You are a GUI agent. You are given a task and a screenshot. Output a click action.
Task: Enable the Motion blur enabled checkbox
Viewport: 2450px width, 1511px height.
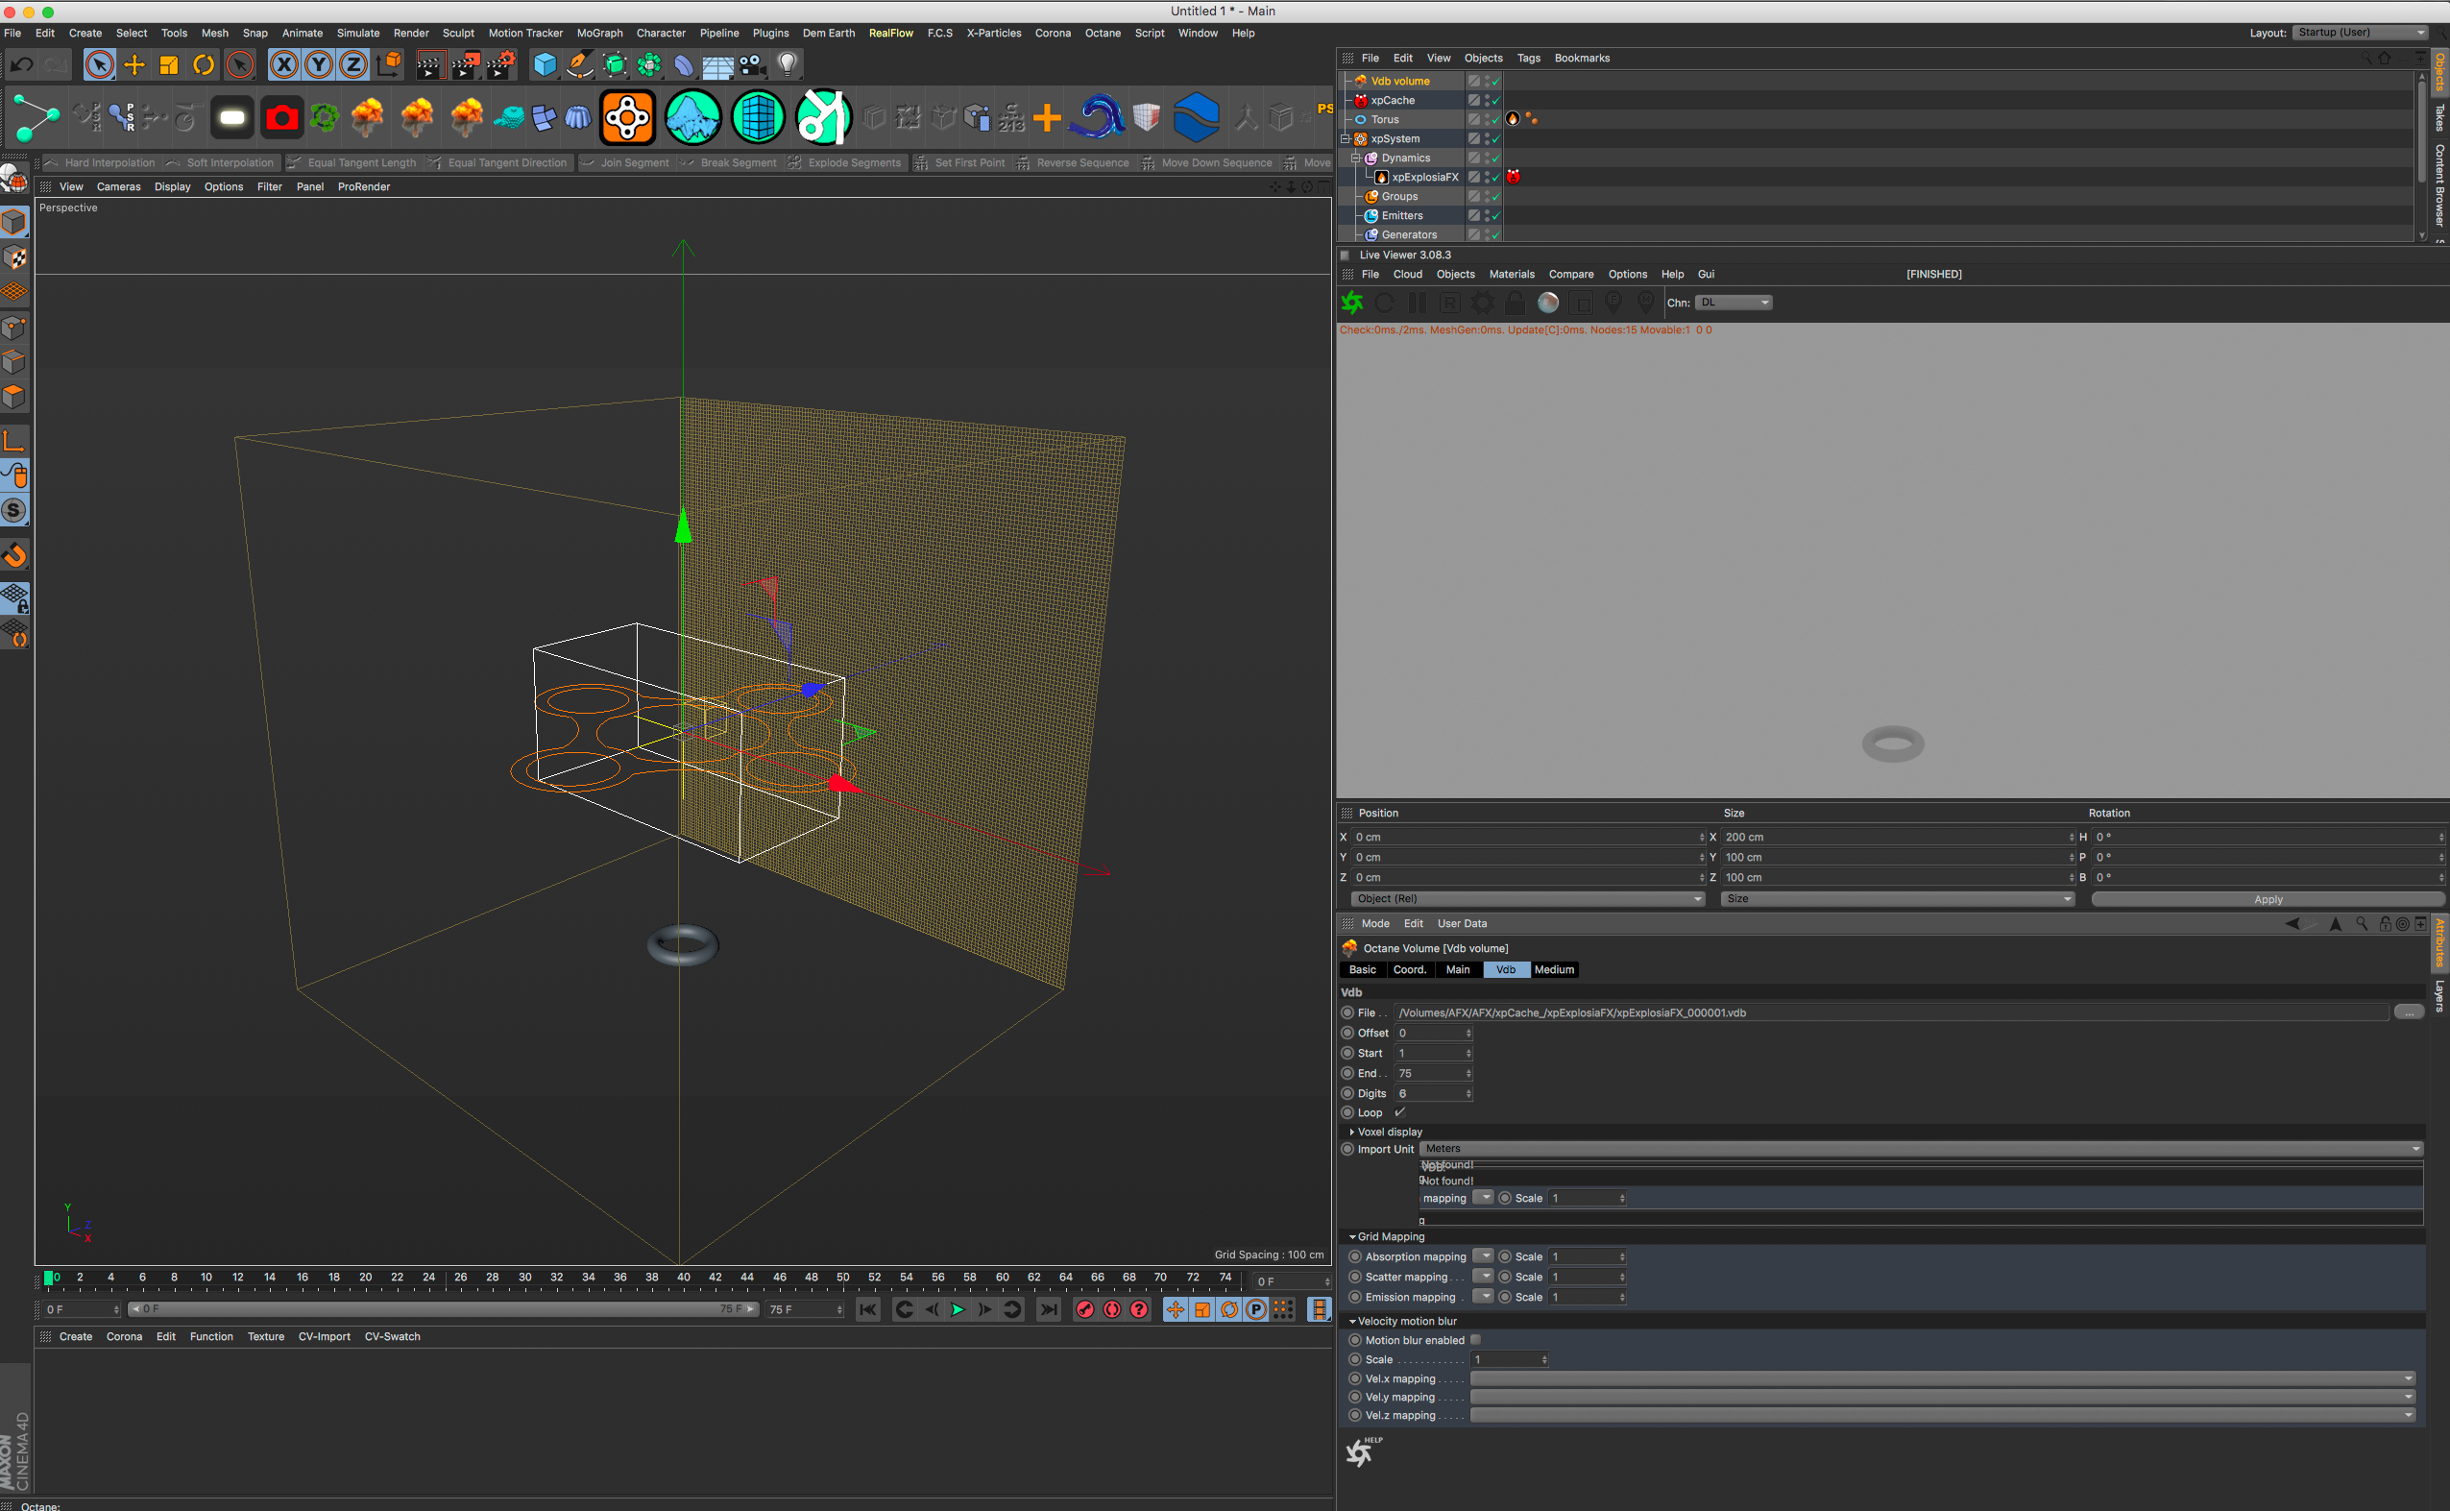1476,1340
